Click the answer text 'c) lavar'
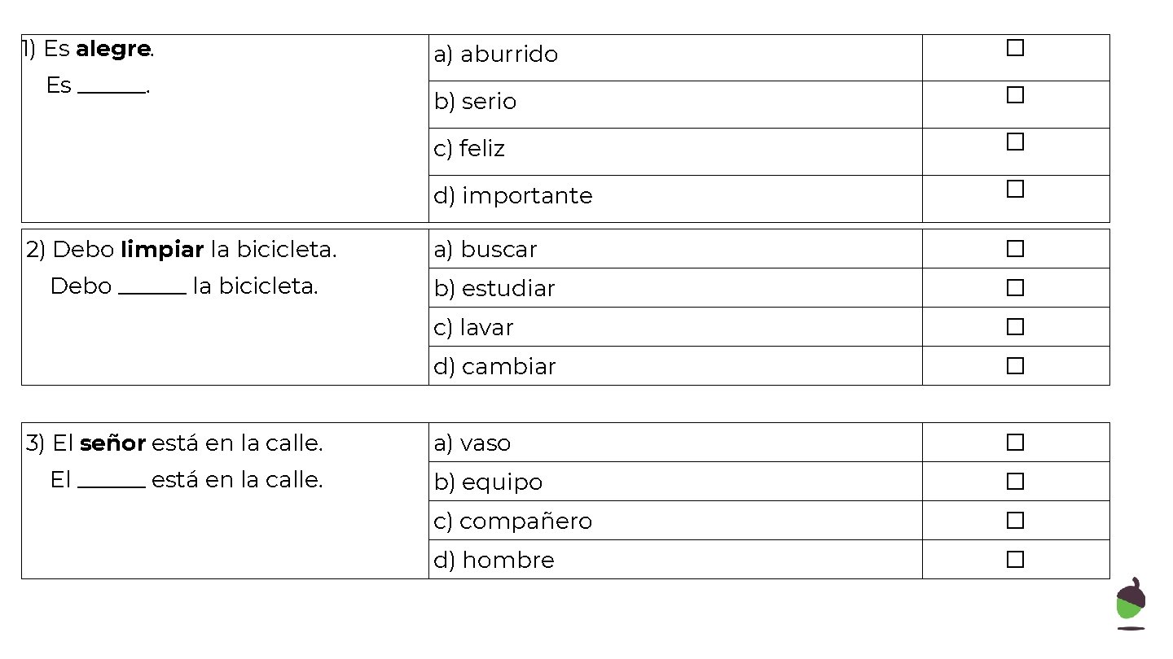The height and width of the screenshot is (659, 1173). [x=473, y=328]
